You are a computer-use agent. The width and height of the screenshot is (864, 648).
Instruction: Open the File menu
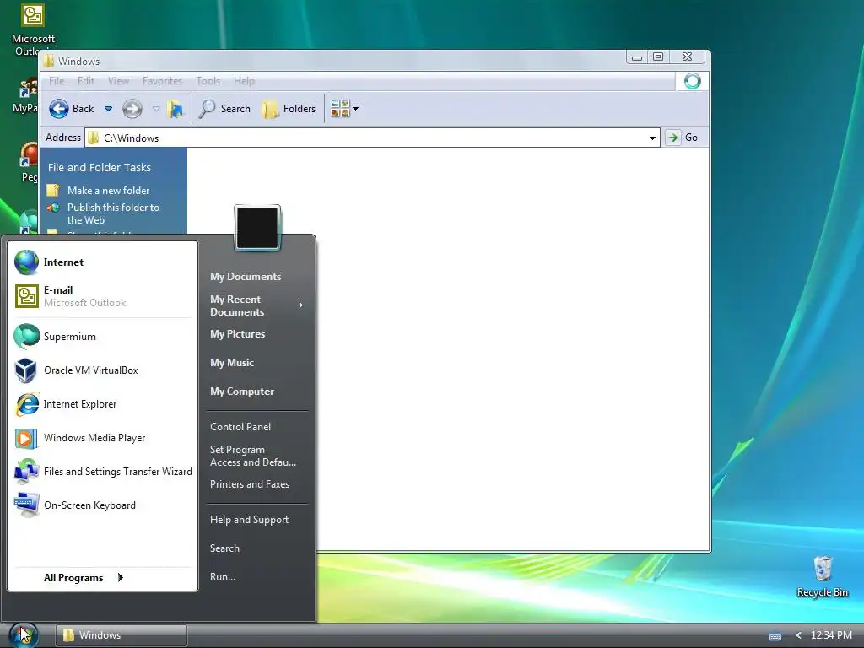(x=57, y=81)
